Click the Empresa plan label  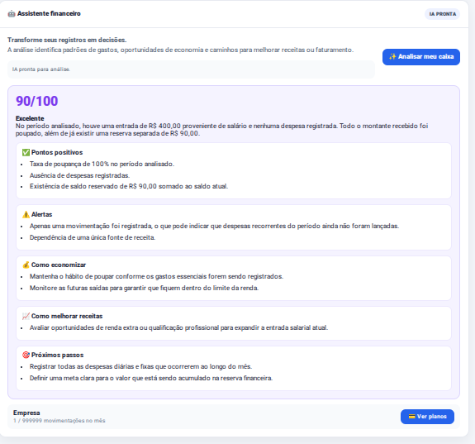click(26, 413)
